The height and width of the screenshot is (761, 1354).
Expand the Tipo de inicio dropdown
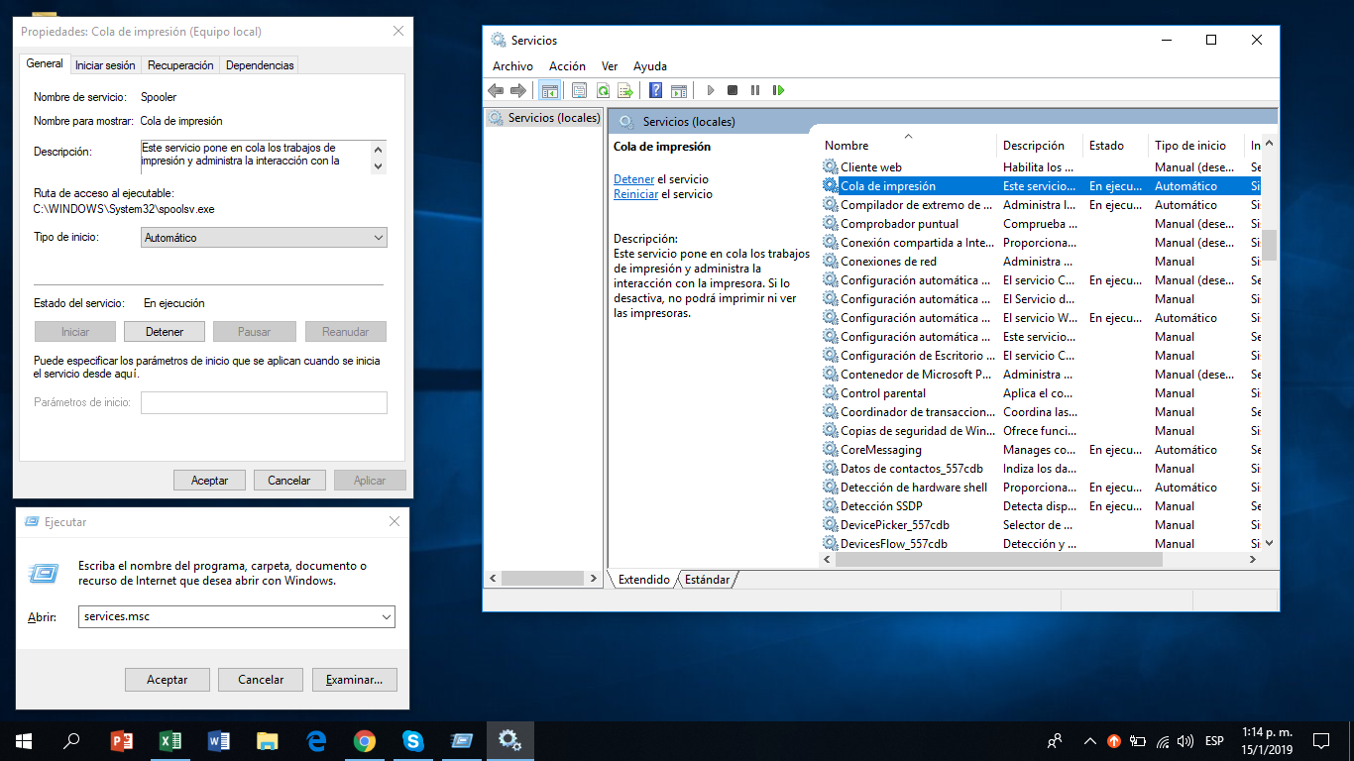click(x=264, y=238)
